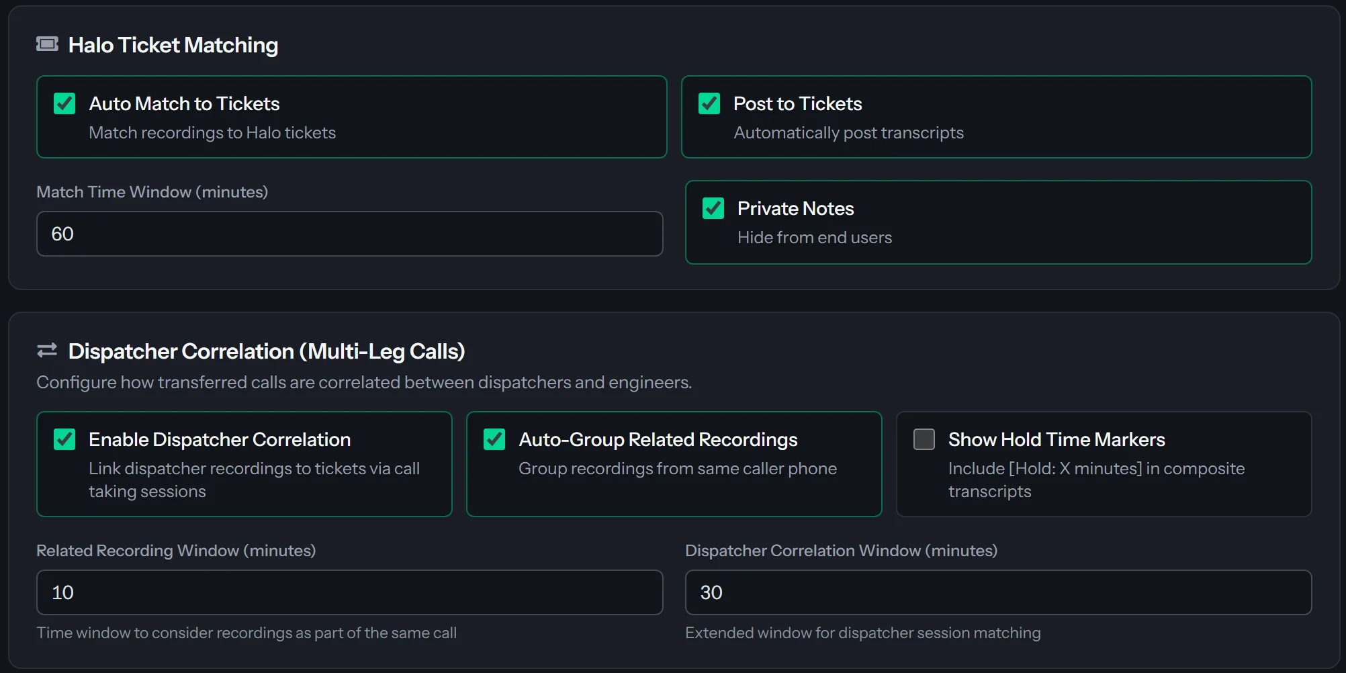Click the Dispatcher Correlation (Multi-Leg Calls) heading
Screen dimensions: 1346x673
[267, 351]
